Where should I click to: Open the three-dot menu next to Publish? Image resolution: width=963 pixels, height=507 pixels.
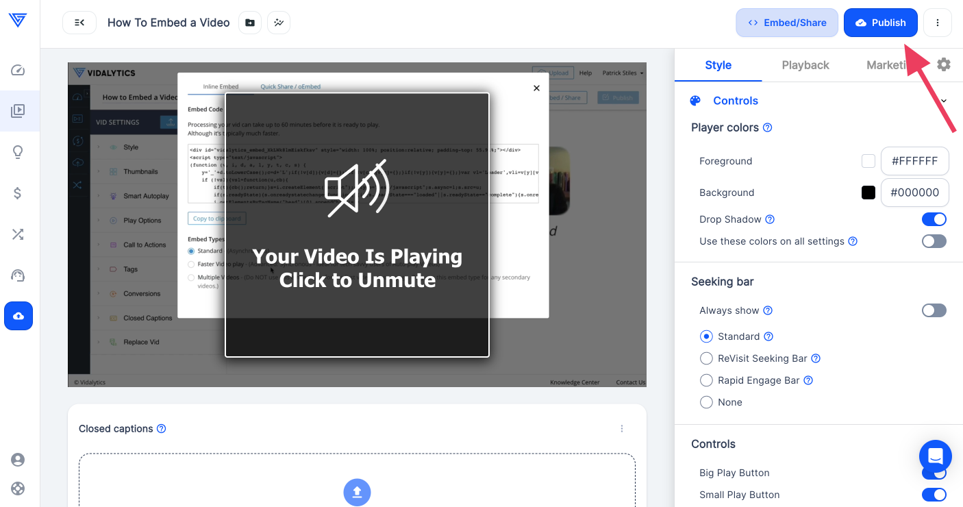[x=938, y=23]
